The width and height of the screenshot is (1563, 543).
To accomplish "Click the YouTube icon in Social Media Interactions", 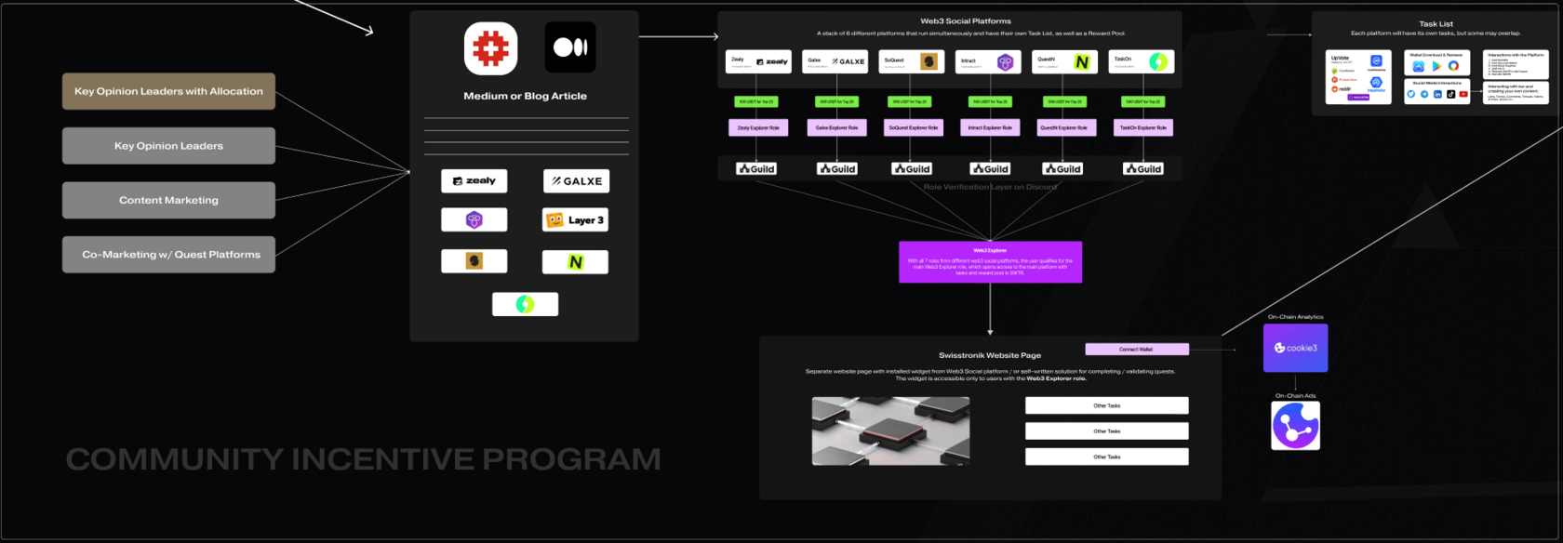I will [x=1463, y=94].
